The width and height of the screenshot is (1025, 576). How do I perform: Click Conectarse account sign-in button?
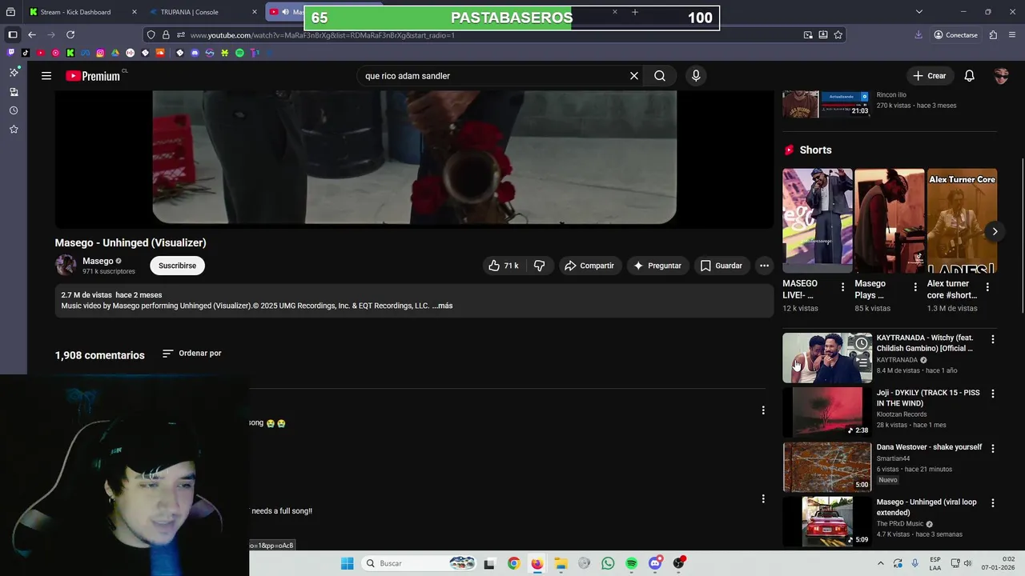(956, 35)
